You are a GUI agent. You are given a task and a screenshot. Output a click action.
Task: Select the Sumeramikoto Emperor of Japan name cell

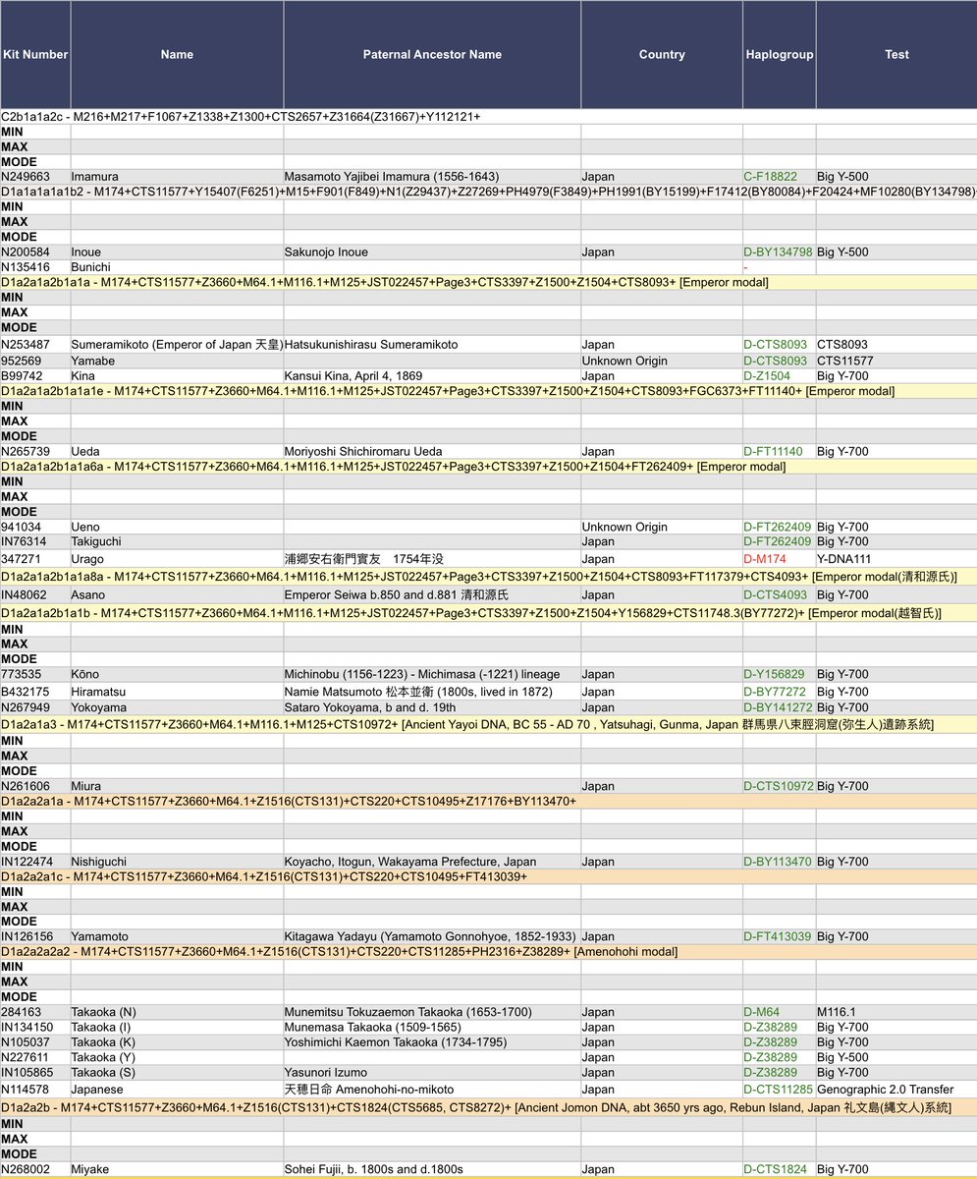(177, 345)
